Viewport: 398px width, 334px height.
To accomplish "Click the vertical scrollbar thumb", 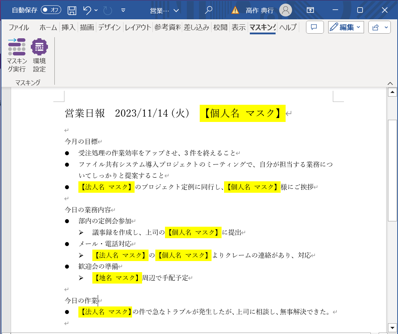I will [x=392, y=171].
